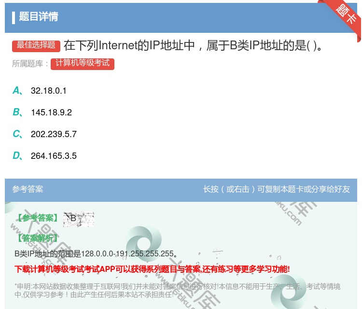362x309 pixels.
Task: Click the red 下载计算机等级考试考试APP promo link
Action: tap(152, 269)
